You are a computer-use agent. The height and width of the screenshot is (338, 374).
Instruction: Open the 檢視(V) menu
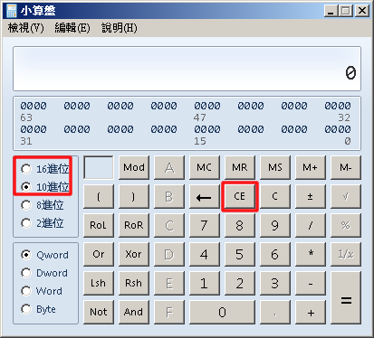point(26,28)
